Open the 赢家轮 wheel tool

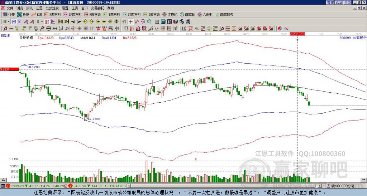tap(187, 14)
